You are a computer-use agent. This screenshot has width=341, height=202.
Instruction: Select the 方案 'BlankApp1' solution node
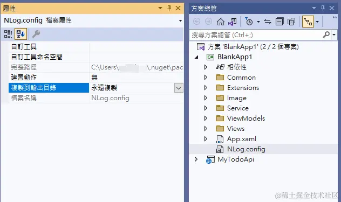(253, 47)
